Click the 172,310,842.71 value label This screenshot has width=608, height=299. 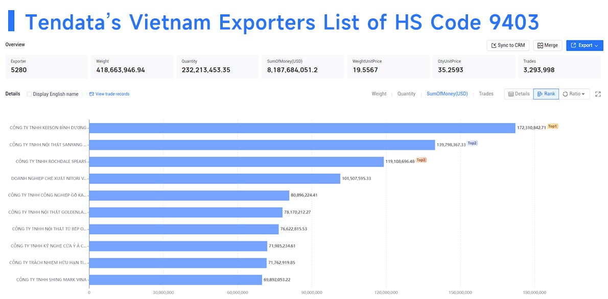tap(531, 128)
